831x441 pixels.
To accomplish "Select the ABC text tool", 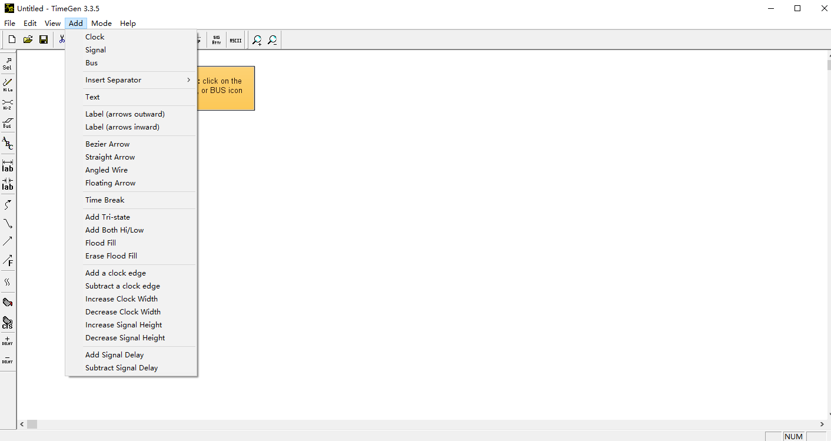I will coord(8,143).
